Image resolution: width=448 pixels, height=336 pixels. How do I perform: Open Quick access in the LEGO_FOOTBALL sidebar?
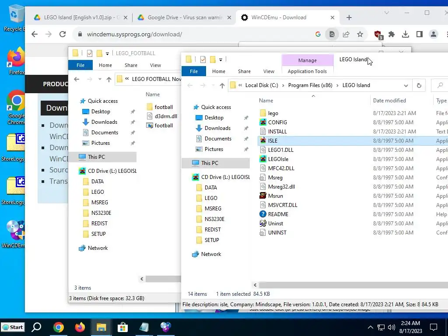[102, 101]
